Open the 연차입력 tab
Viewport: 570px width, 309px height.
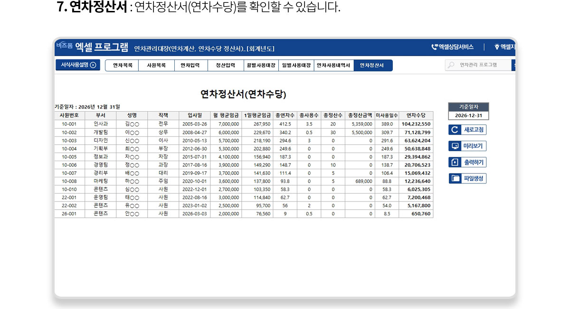(190, 66)
